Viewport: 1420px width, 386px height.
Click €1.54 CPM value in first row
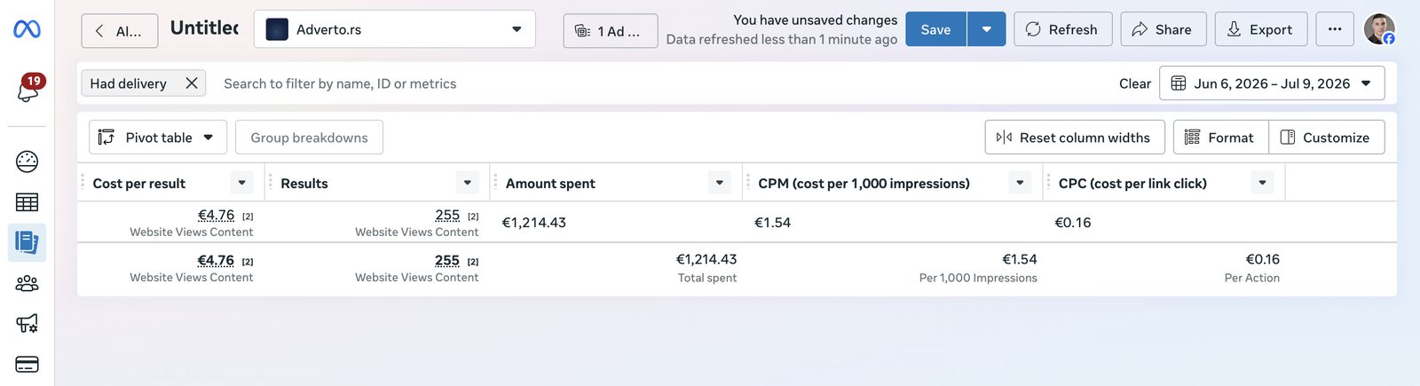click(x=772, y=223)
